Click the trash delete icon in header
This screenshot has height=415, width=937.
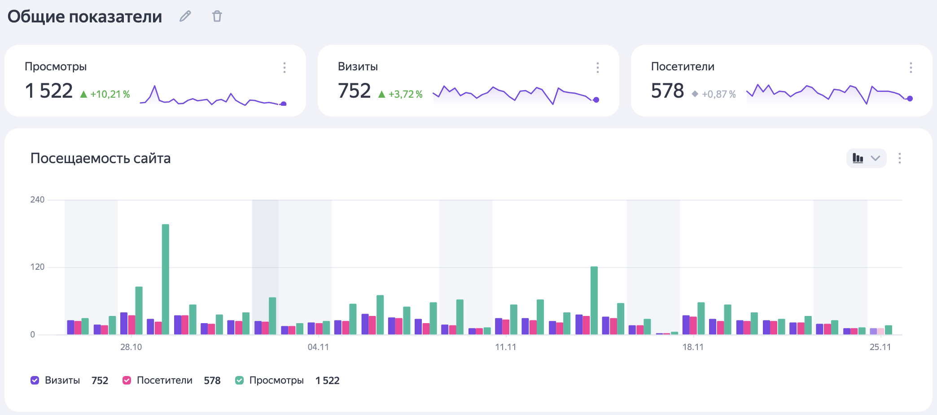[217, 17]
